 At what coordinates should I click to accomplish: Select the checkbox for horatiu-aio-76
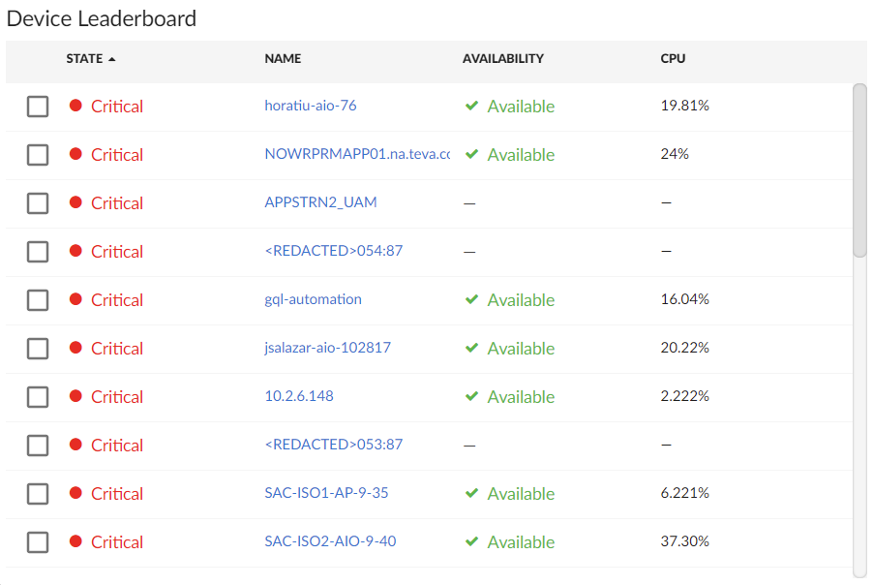[38, 107]
